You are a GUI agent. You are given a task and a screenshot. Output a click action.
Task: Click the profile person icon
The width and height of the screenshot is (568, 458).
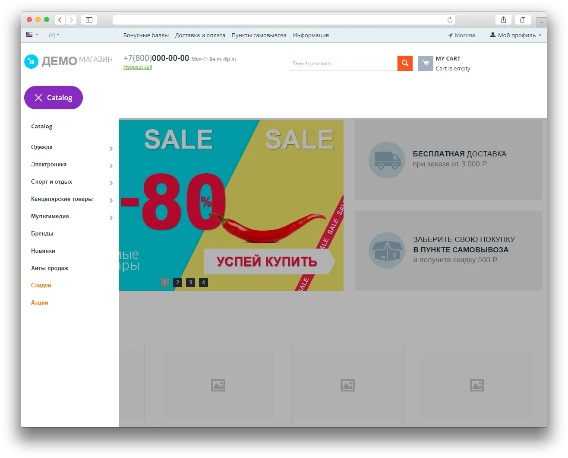(x=492, y=35)
